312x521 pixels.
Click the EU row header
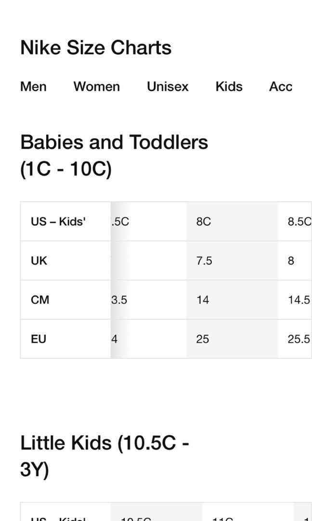[65, 339]
